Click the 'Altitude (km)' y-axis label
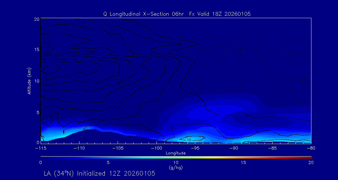Viewport: 338px width, 180px height. click(x=29, y=81)
